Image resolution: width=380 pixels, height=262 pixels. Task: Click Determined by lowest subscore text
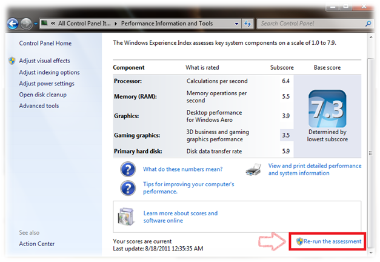[327, 136]
